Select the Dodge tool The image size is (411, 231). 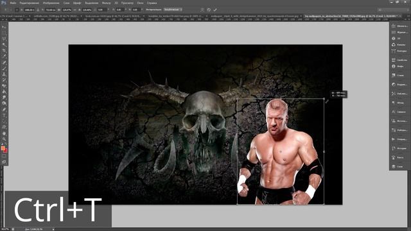(x=4, y=103)
